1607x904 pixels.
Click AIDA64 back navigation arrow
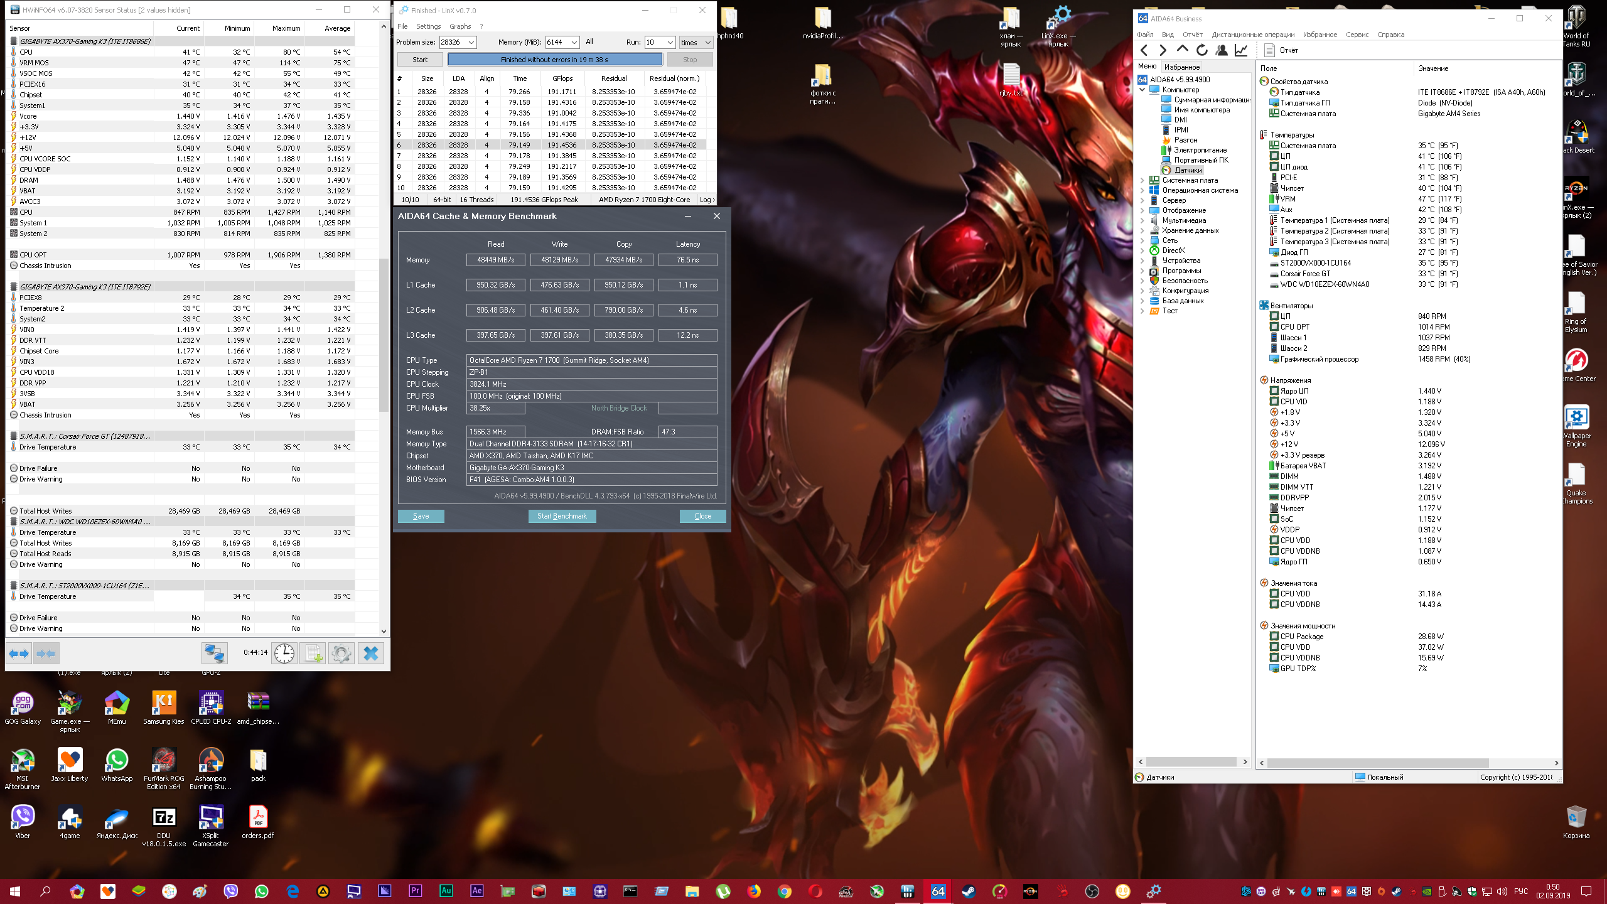pyautogui.click(x=1144, y=50)
